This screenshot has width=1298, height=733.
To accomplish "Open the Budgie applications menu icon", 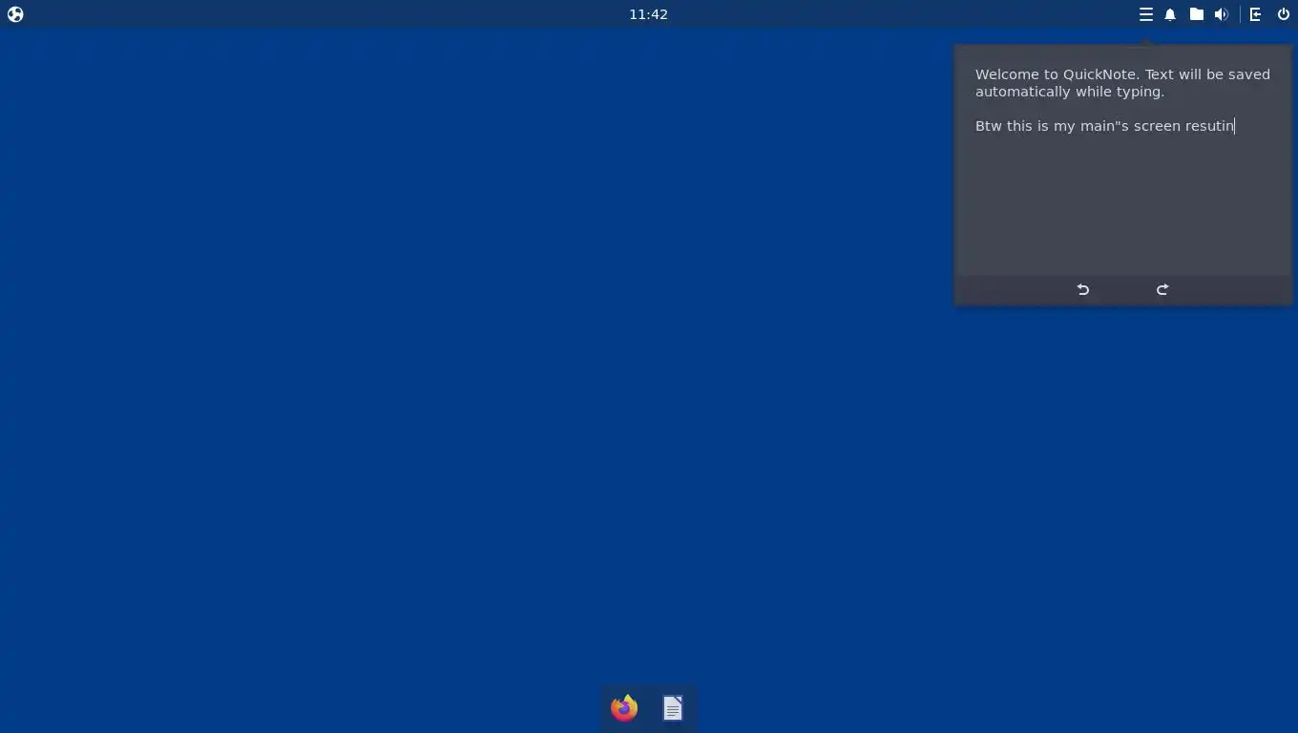I will coord(15,14).
